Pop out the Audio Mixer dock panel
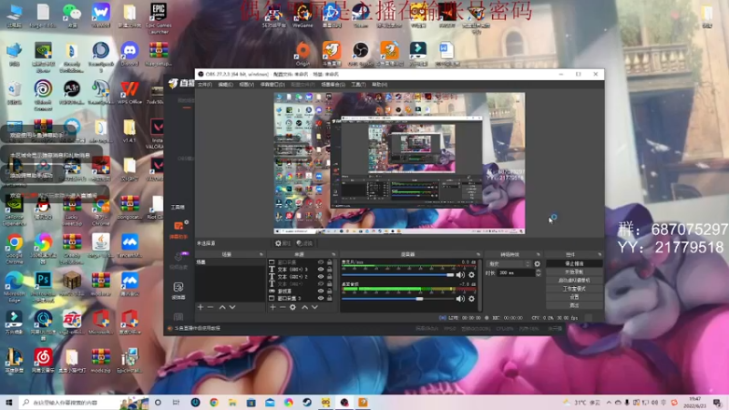This screenshot has width=729, height=410. pos(478,254)
